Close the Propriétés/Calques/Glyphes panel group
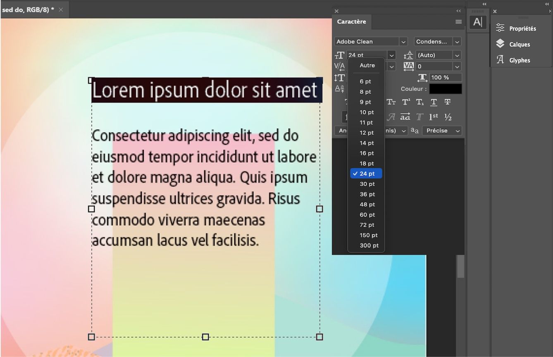Image resolution: width=553 pixels, height=357 pixels. coord(495,11)
